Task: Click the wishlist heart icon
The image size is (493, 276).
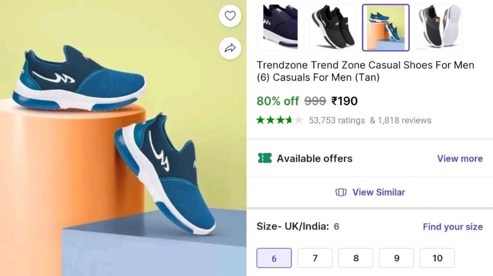Action: (x=230, y=16)
